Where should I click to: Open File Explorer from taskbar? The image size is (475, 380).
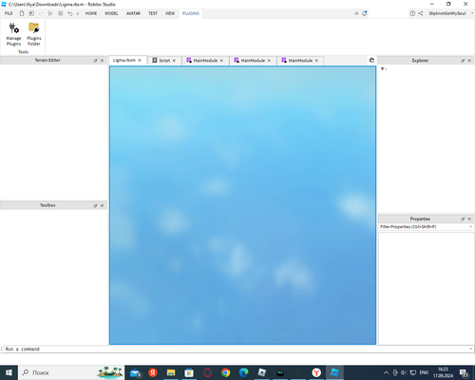171,372
